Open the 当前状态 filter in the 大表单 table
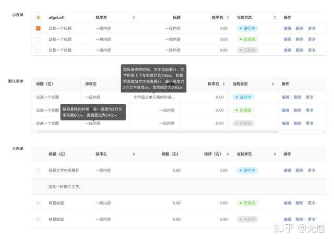Screen dimensions: 334x242 (275, 154)
